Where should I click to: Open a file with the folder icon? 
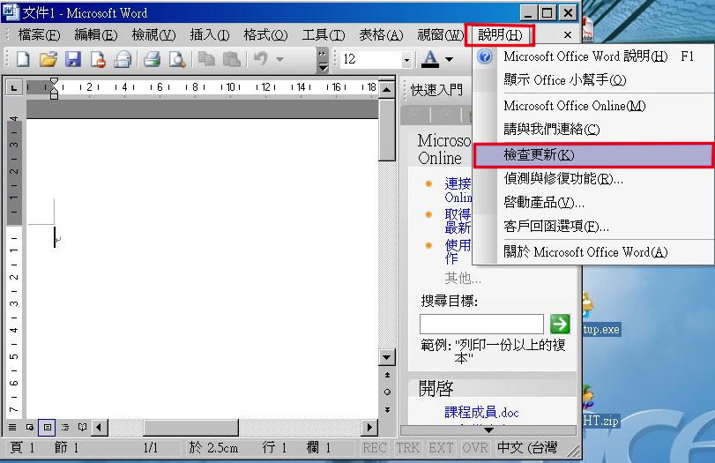(x=48, y=59)
